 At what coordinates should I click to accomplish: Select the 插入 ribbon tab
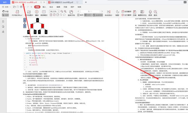pos(44,7)
